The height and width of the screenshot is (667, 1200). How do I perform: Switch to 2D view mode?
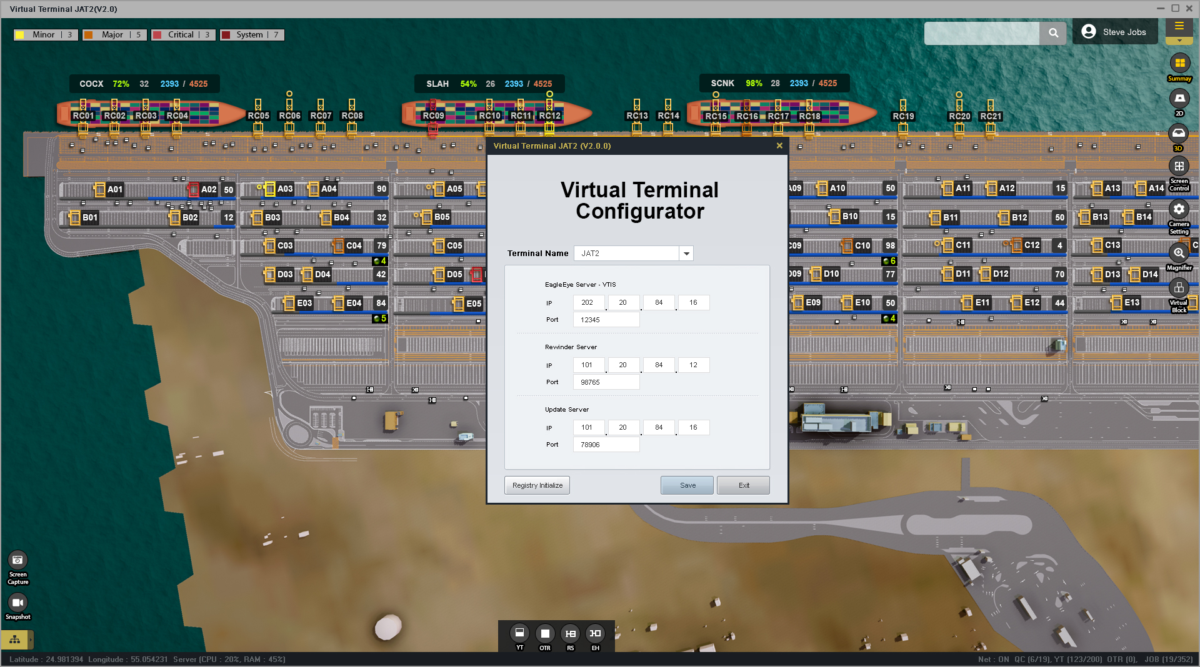click(1179, 99)
